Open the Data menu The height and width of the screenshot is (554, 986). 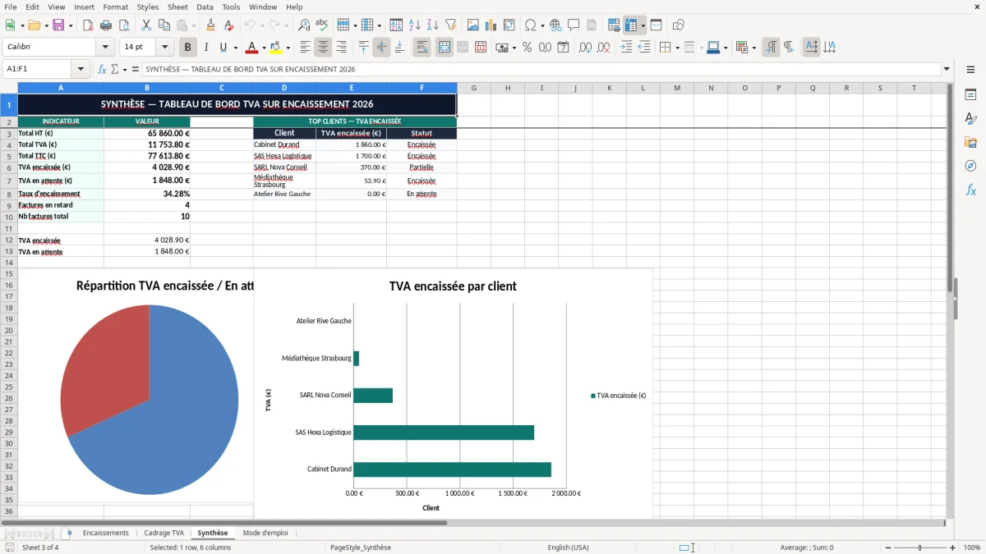(x=205, y=7)
